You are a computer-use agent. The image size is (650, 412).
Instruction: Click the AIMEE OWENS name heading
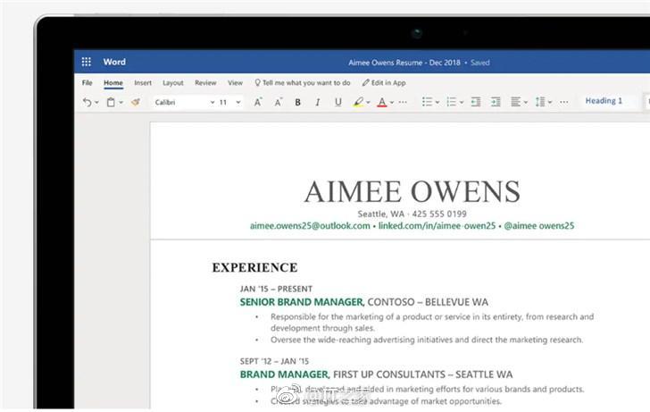[x=412, y=191]
